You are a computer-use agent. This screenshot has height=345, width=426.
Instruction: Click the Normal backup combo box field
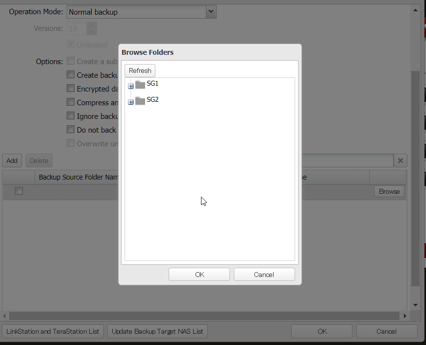click(x=136, y=12)
